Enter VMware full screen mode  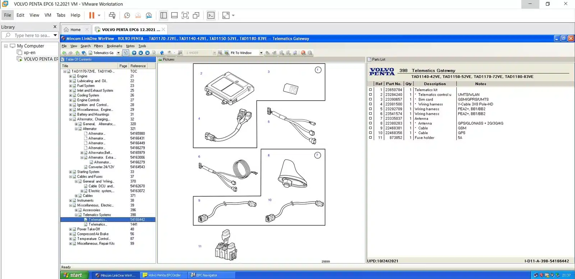coord(185,15)
